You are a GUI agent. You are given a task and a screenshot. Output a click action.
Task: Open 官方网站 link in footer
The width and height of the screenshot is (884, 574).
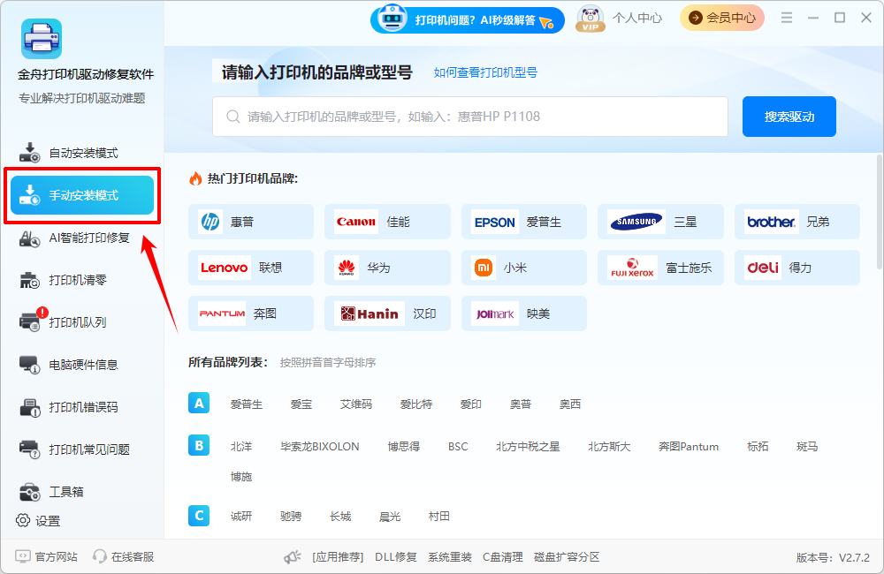(46, 556)
